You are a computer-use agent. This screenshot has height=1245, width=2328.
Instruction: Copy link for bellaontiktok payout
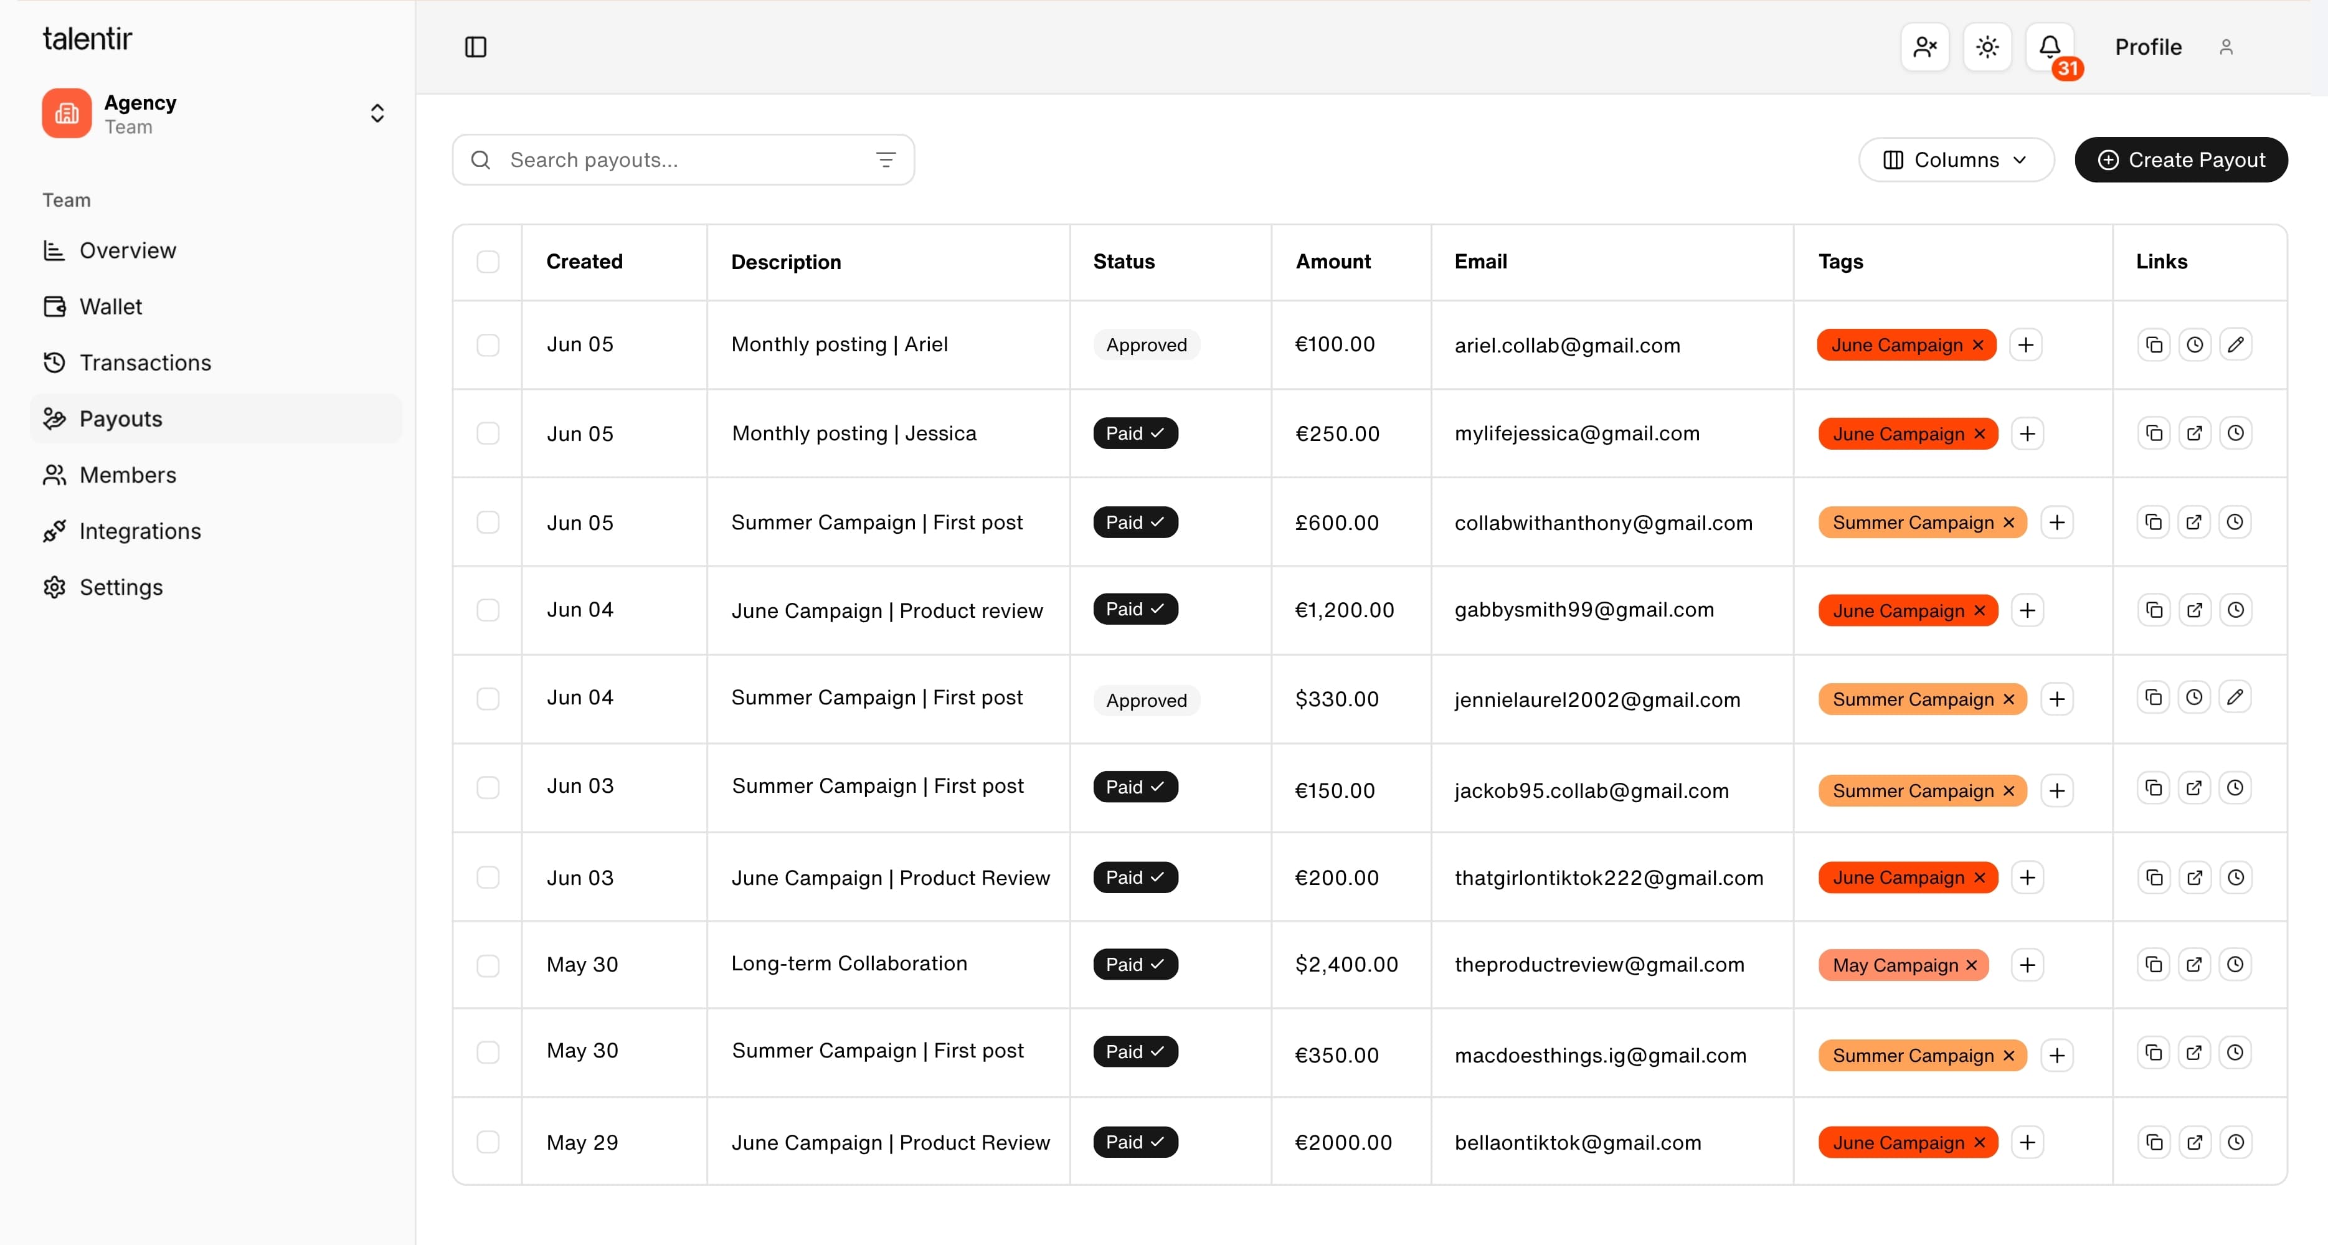click(x=2154, y=1142)
